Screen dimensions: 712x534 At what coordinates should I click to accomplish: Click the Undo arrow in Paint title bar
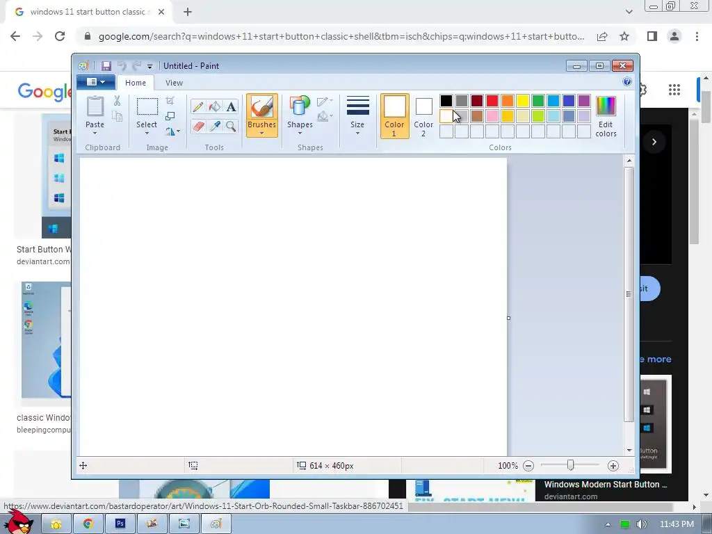(x=122, y=66)
